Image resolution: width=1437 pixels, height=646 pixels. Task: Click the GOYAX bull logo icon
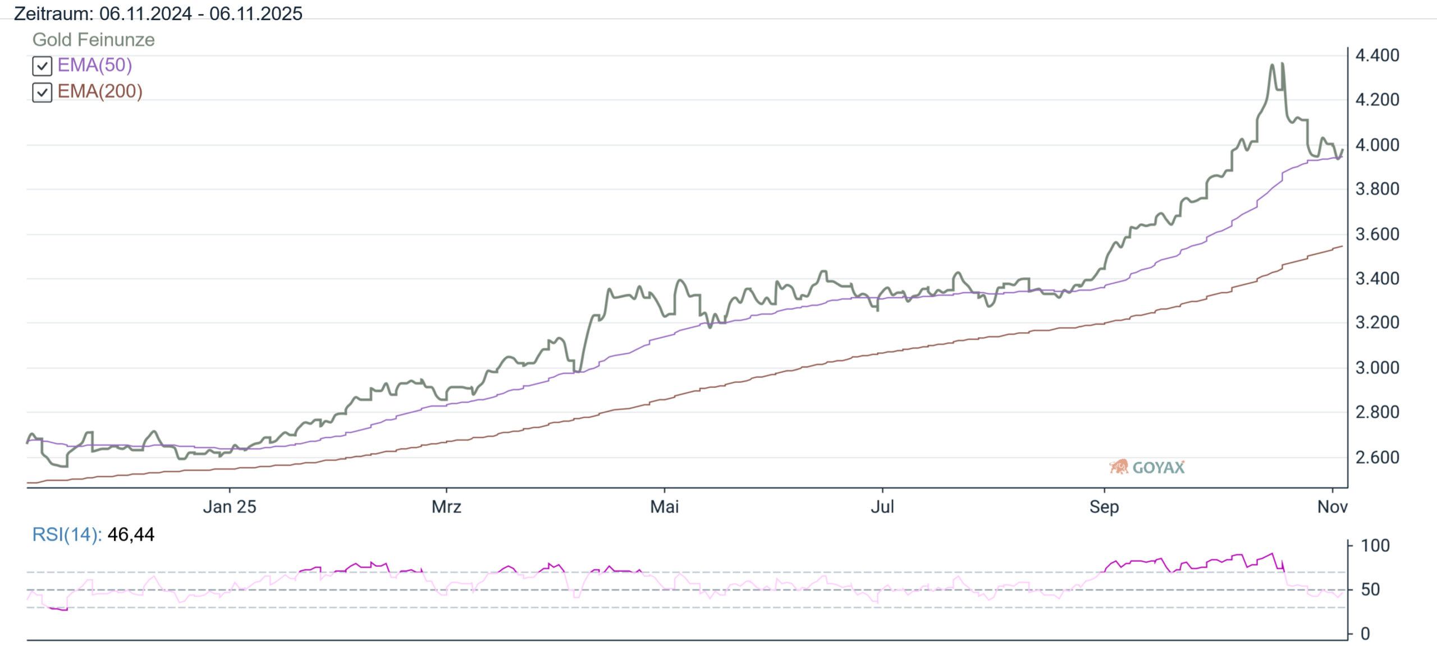click(1118, 467)
